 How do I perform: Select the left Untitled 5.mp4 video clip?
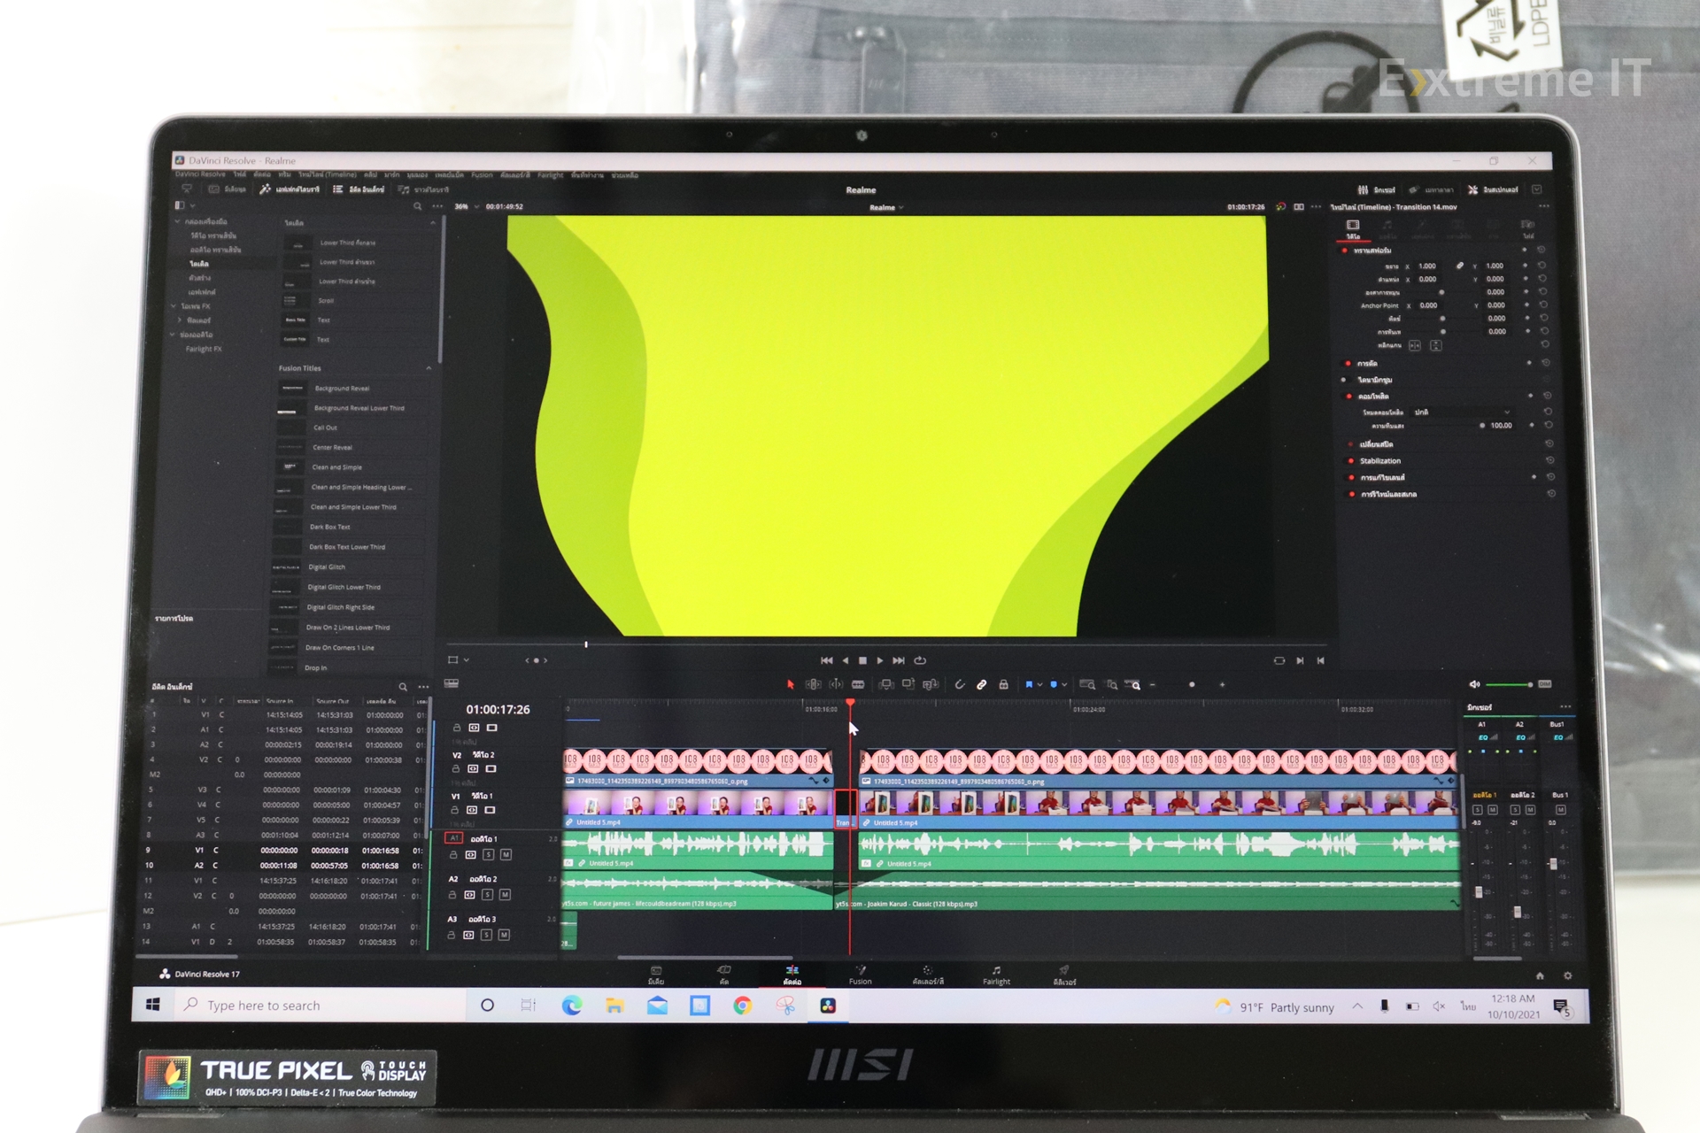click(698, 809)
